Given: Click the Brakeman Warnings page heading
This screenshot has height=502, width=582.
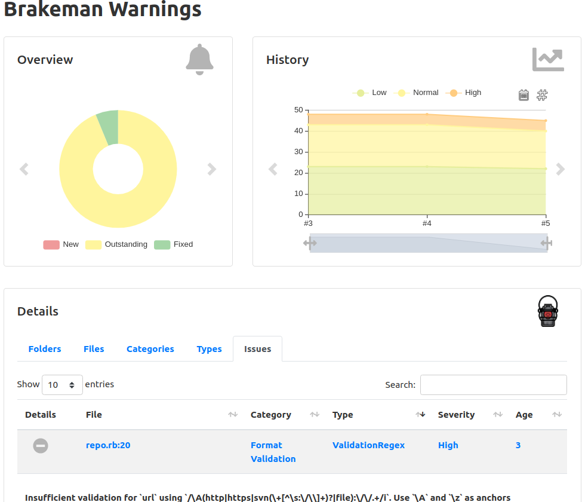Looking at the screenshot, I should pyautogui.click(x=103, y=9).
